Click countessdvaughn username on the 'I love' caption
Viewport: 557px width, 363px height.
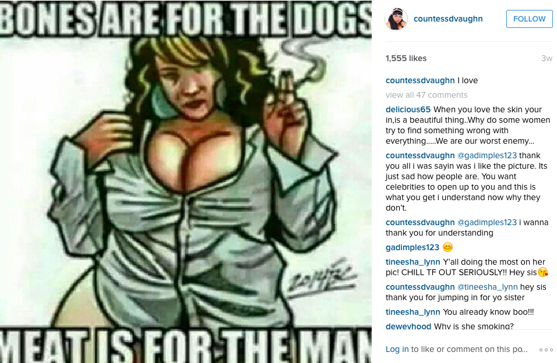pyautogui.click(x=420, y=80)
